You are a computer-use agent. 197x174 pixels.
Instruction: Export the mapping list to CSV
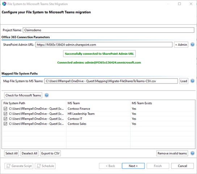click(50, 153)
